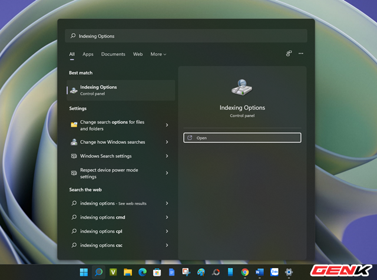Launch the Snipping Tool from taskbar
Viewport: 377px width, 280px height.
pyautogui.click(x=186, y=272)
